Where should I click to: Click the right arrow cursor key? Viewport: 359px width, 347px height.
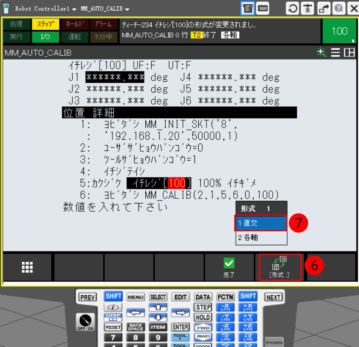coord(181,313)
